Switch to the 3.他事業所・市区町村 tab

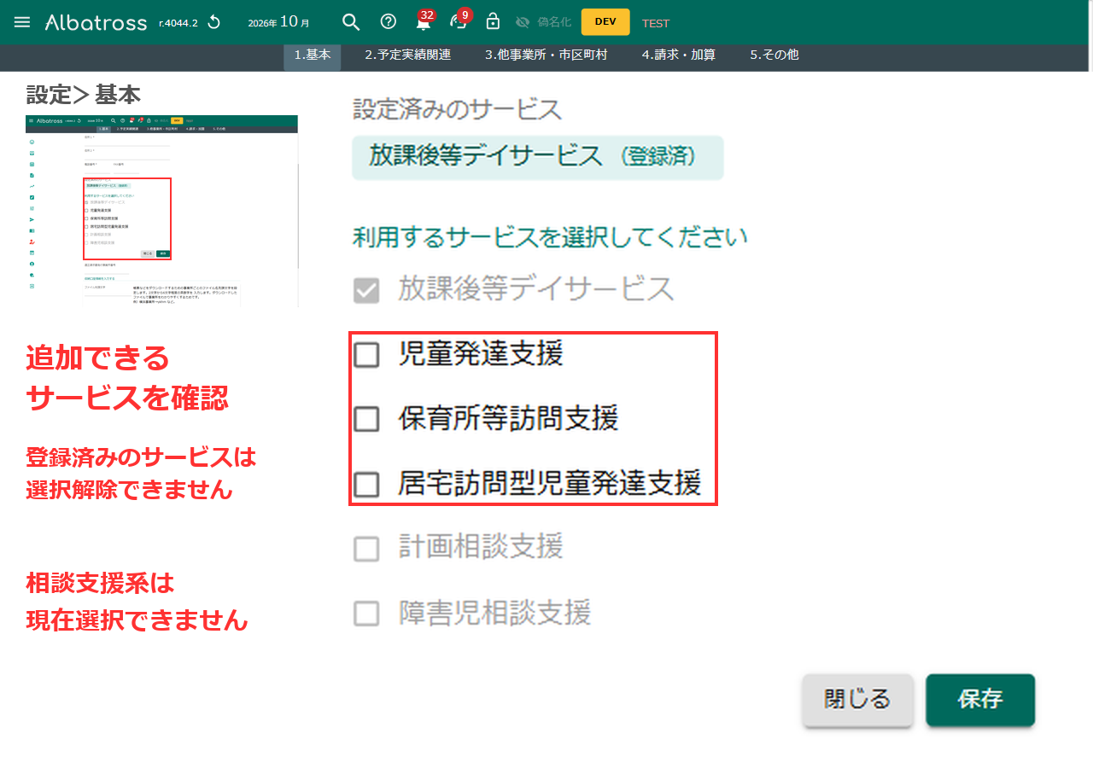pos(546,55)
